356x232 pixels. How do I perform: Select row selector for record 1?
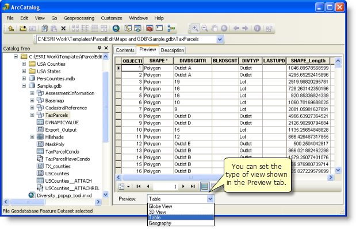pyautogui.click(x=118, y=68)
